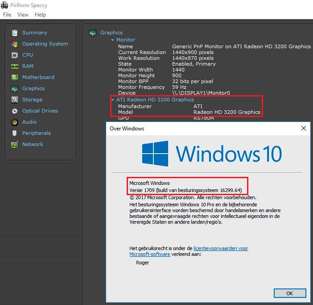Click the Monitor subsection heading
This screenshot has height=305, width=313.
126,40
